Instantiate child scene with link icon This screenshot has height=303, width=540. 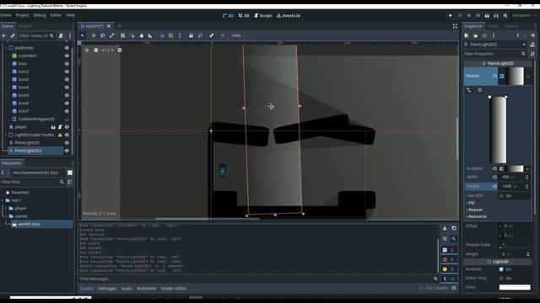(13, 35)
